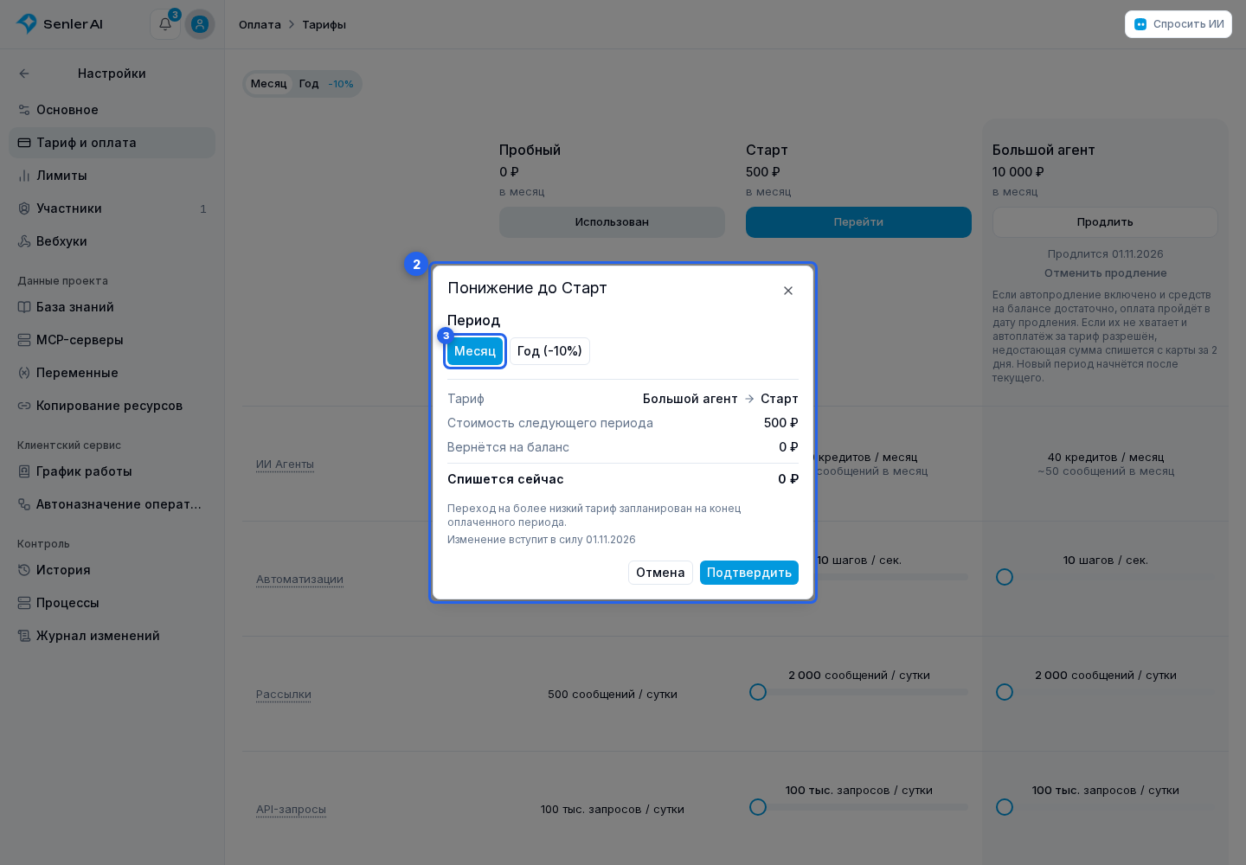The height and width of the screenshot is (865, 1246).
Task: Click Продлить under Большой агент
Action: 1105,222
